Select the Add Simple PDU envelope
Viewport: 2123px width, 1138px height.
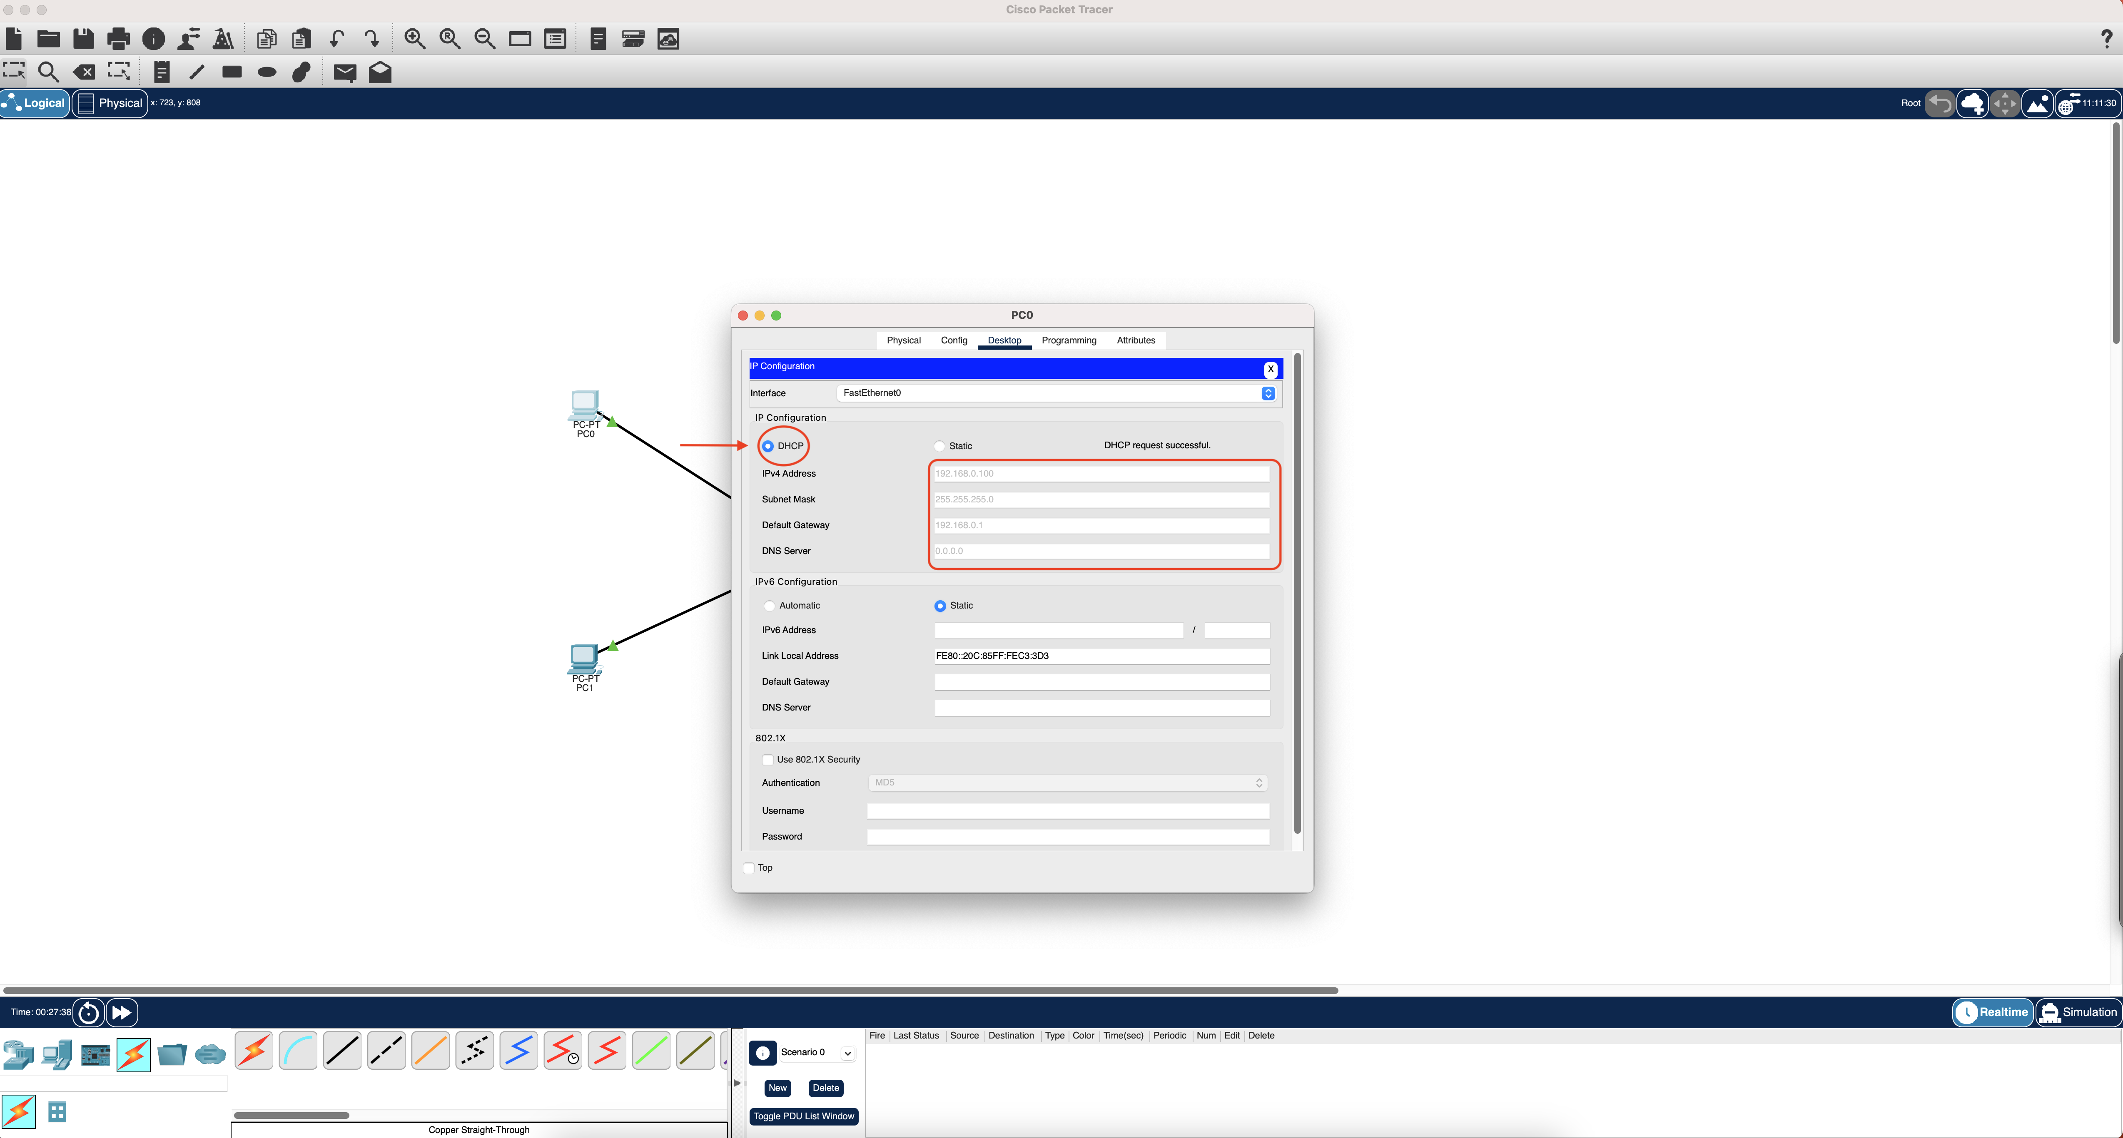[344, 72]
